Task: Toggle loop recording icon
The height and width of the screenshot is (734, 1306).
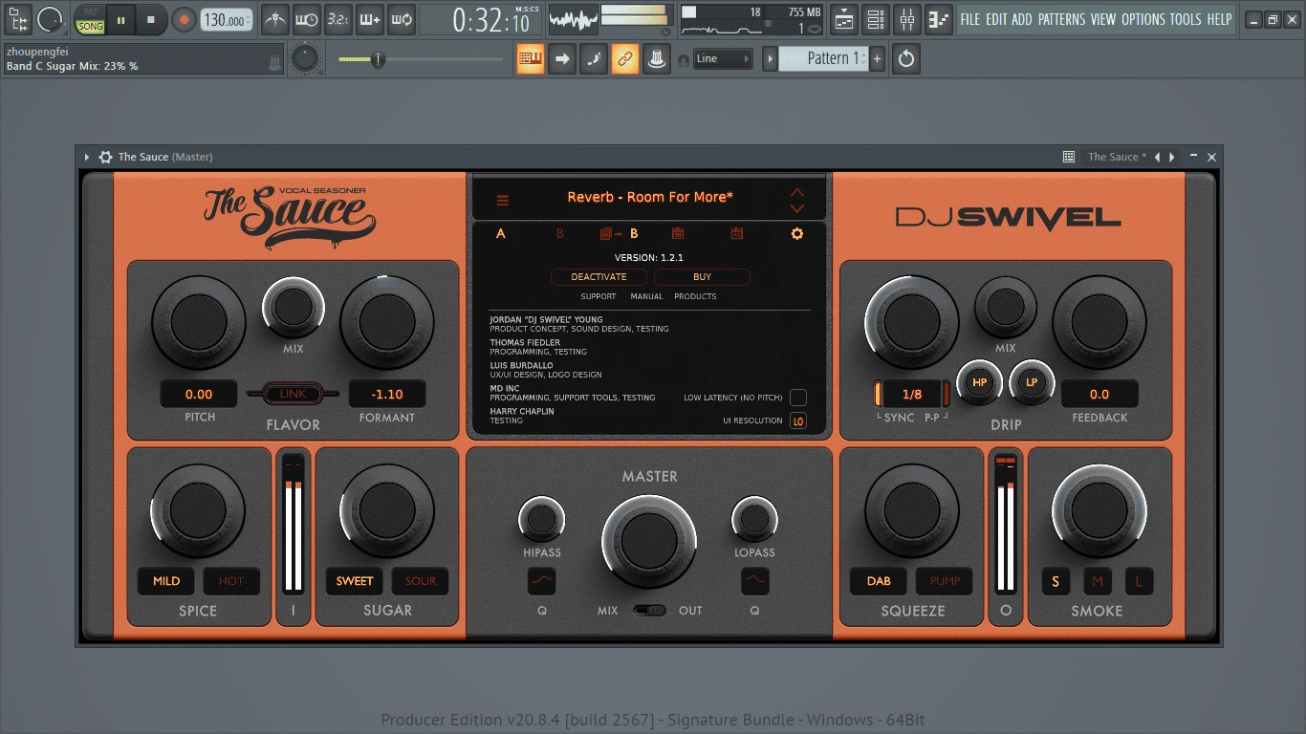Action: (402, 19)
